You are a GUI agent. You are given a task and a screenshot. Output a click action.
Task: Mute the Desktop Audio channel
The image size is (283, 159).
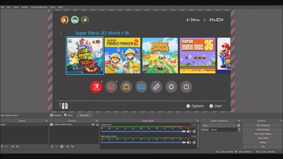click(x=189, y=132)
